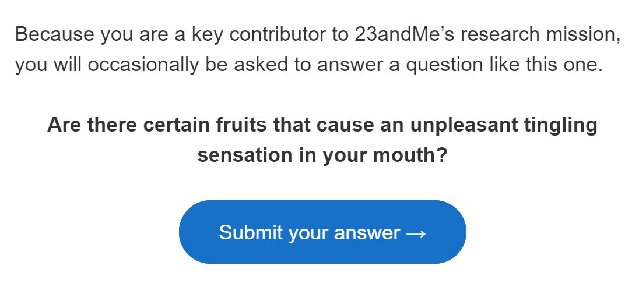
Task: Click the right arrow in the Submit button
Action: pyautogui.click(x=416, y=233)
